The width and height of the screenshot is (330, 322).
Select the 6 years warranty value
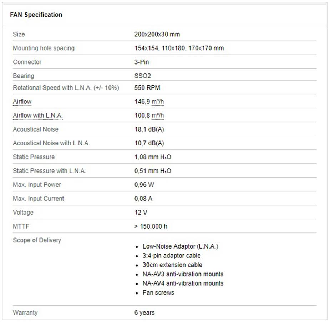click(144, 313)
